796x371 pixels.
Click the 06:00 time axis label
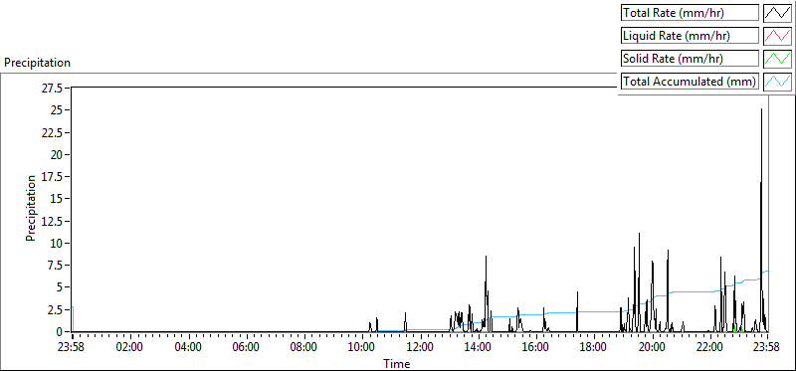point(247,348)
